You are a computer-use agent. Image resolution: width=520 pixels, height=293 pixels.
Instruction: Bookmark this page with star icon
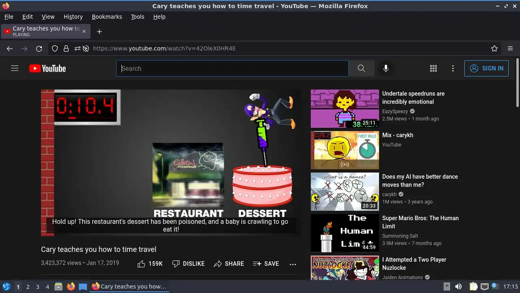pos(494,48)
